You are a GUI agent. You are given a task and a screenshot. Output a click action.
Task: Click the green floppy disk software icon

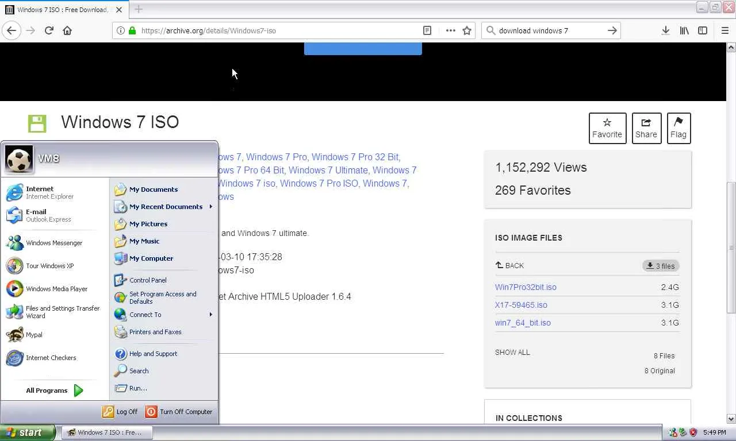click(37, 123)
